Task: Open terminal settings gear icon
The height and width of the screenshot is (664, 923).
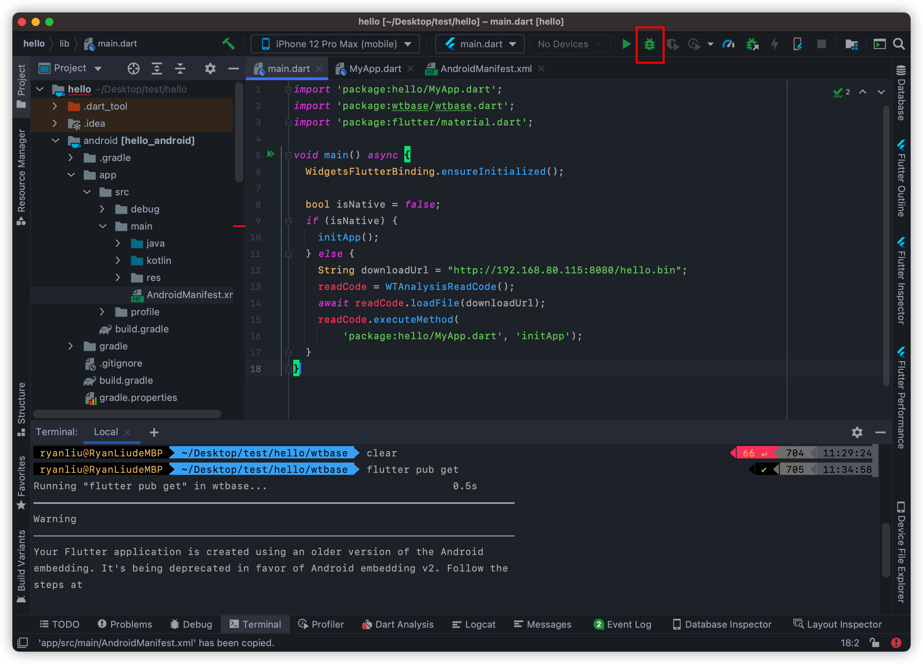Action: (857, 432)
